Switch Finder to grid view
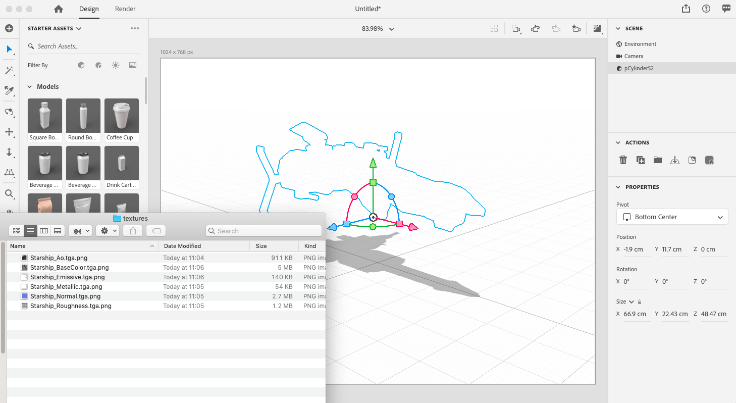This screenshot has height=403, width=736. pos(17,231)
